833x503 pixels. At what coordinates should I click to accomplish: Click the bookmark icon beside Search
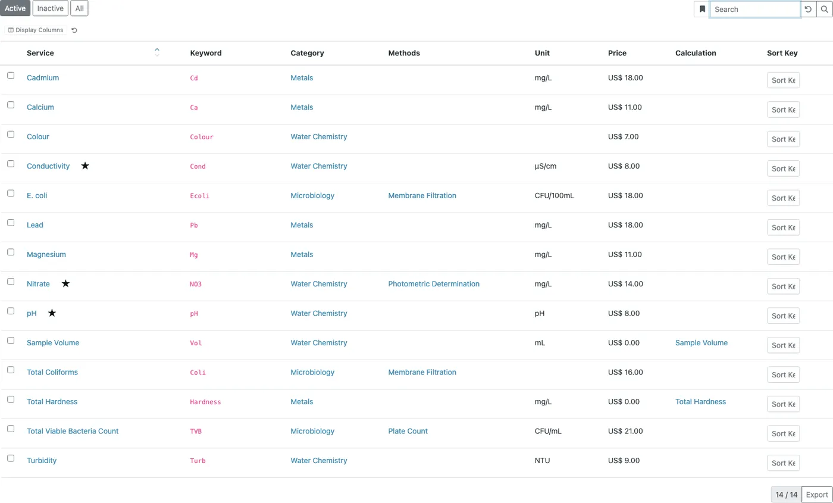click(702, 9)
